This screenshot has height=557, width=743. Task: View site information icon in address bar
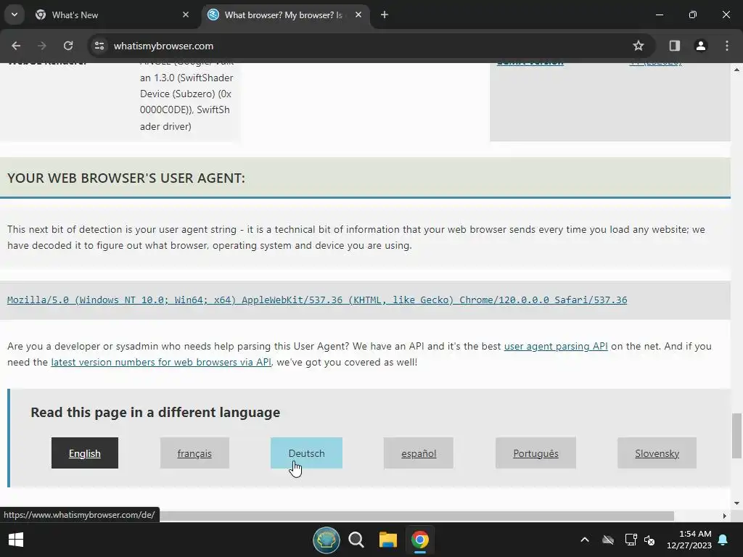coord(99,46)
